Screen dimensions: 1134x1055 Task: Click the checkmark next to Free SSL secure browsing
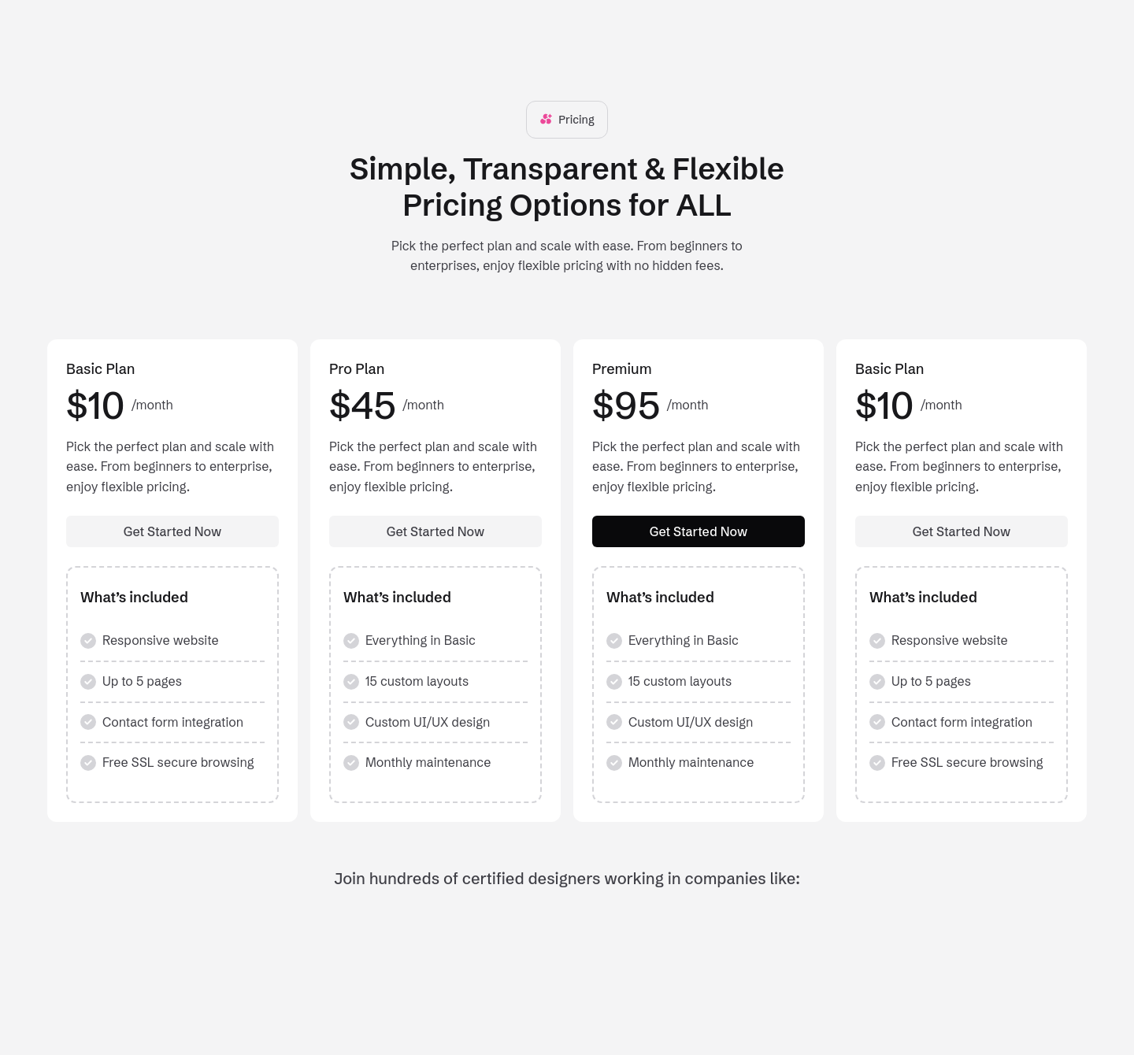(x=88, y=763)
